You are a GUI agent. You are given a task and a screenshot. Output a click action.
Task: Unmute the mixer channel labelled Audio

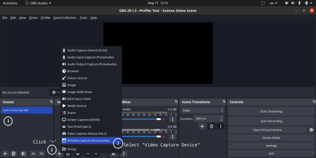pyautogui.click(x=164, y=119)
